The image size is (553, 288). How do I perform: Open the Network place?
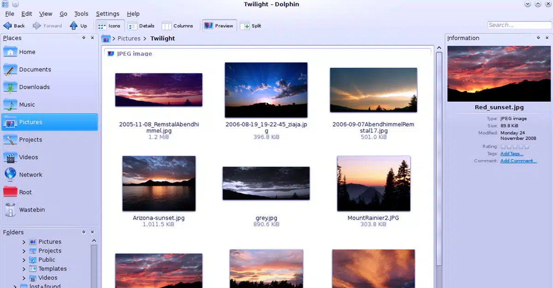pos(30,175)
